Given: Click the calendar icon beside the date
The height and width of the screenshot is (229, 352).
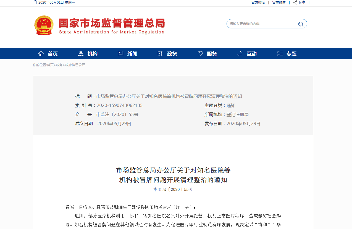Looking at the screenshot, I should (35, 2).
